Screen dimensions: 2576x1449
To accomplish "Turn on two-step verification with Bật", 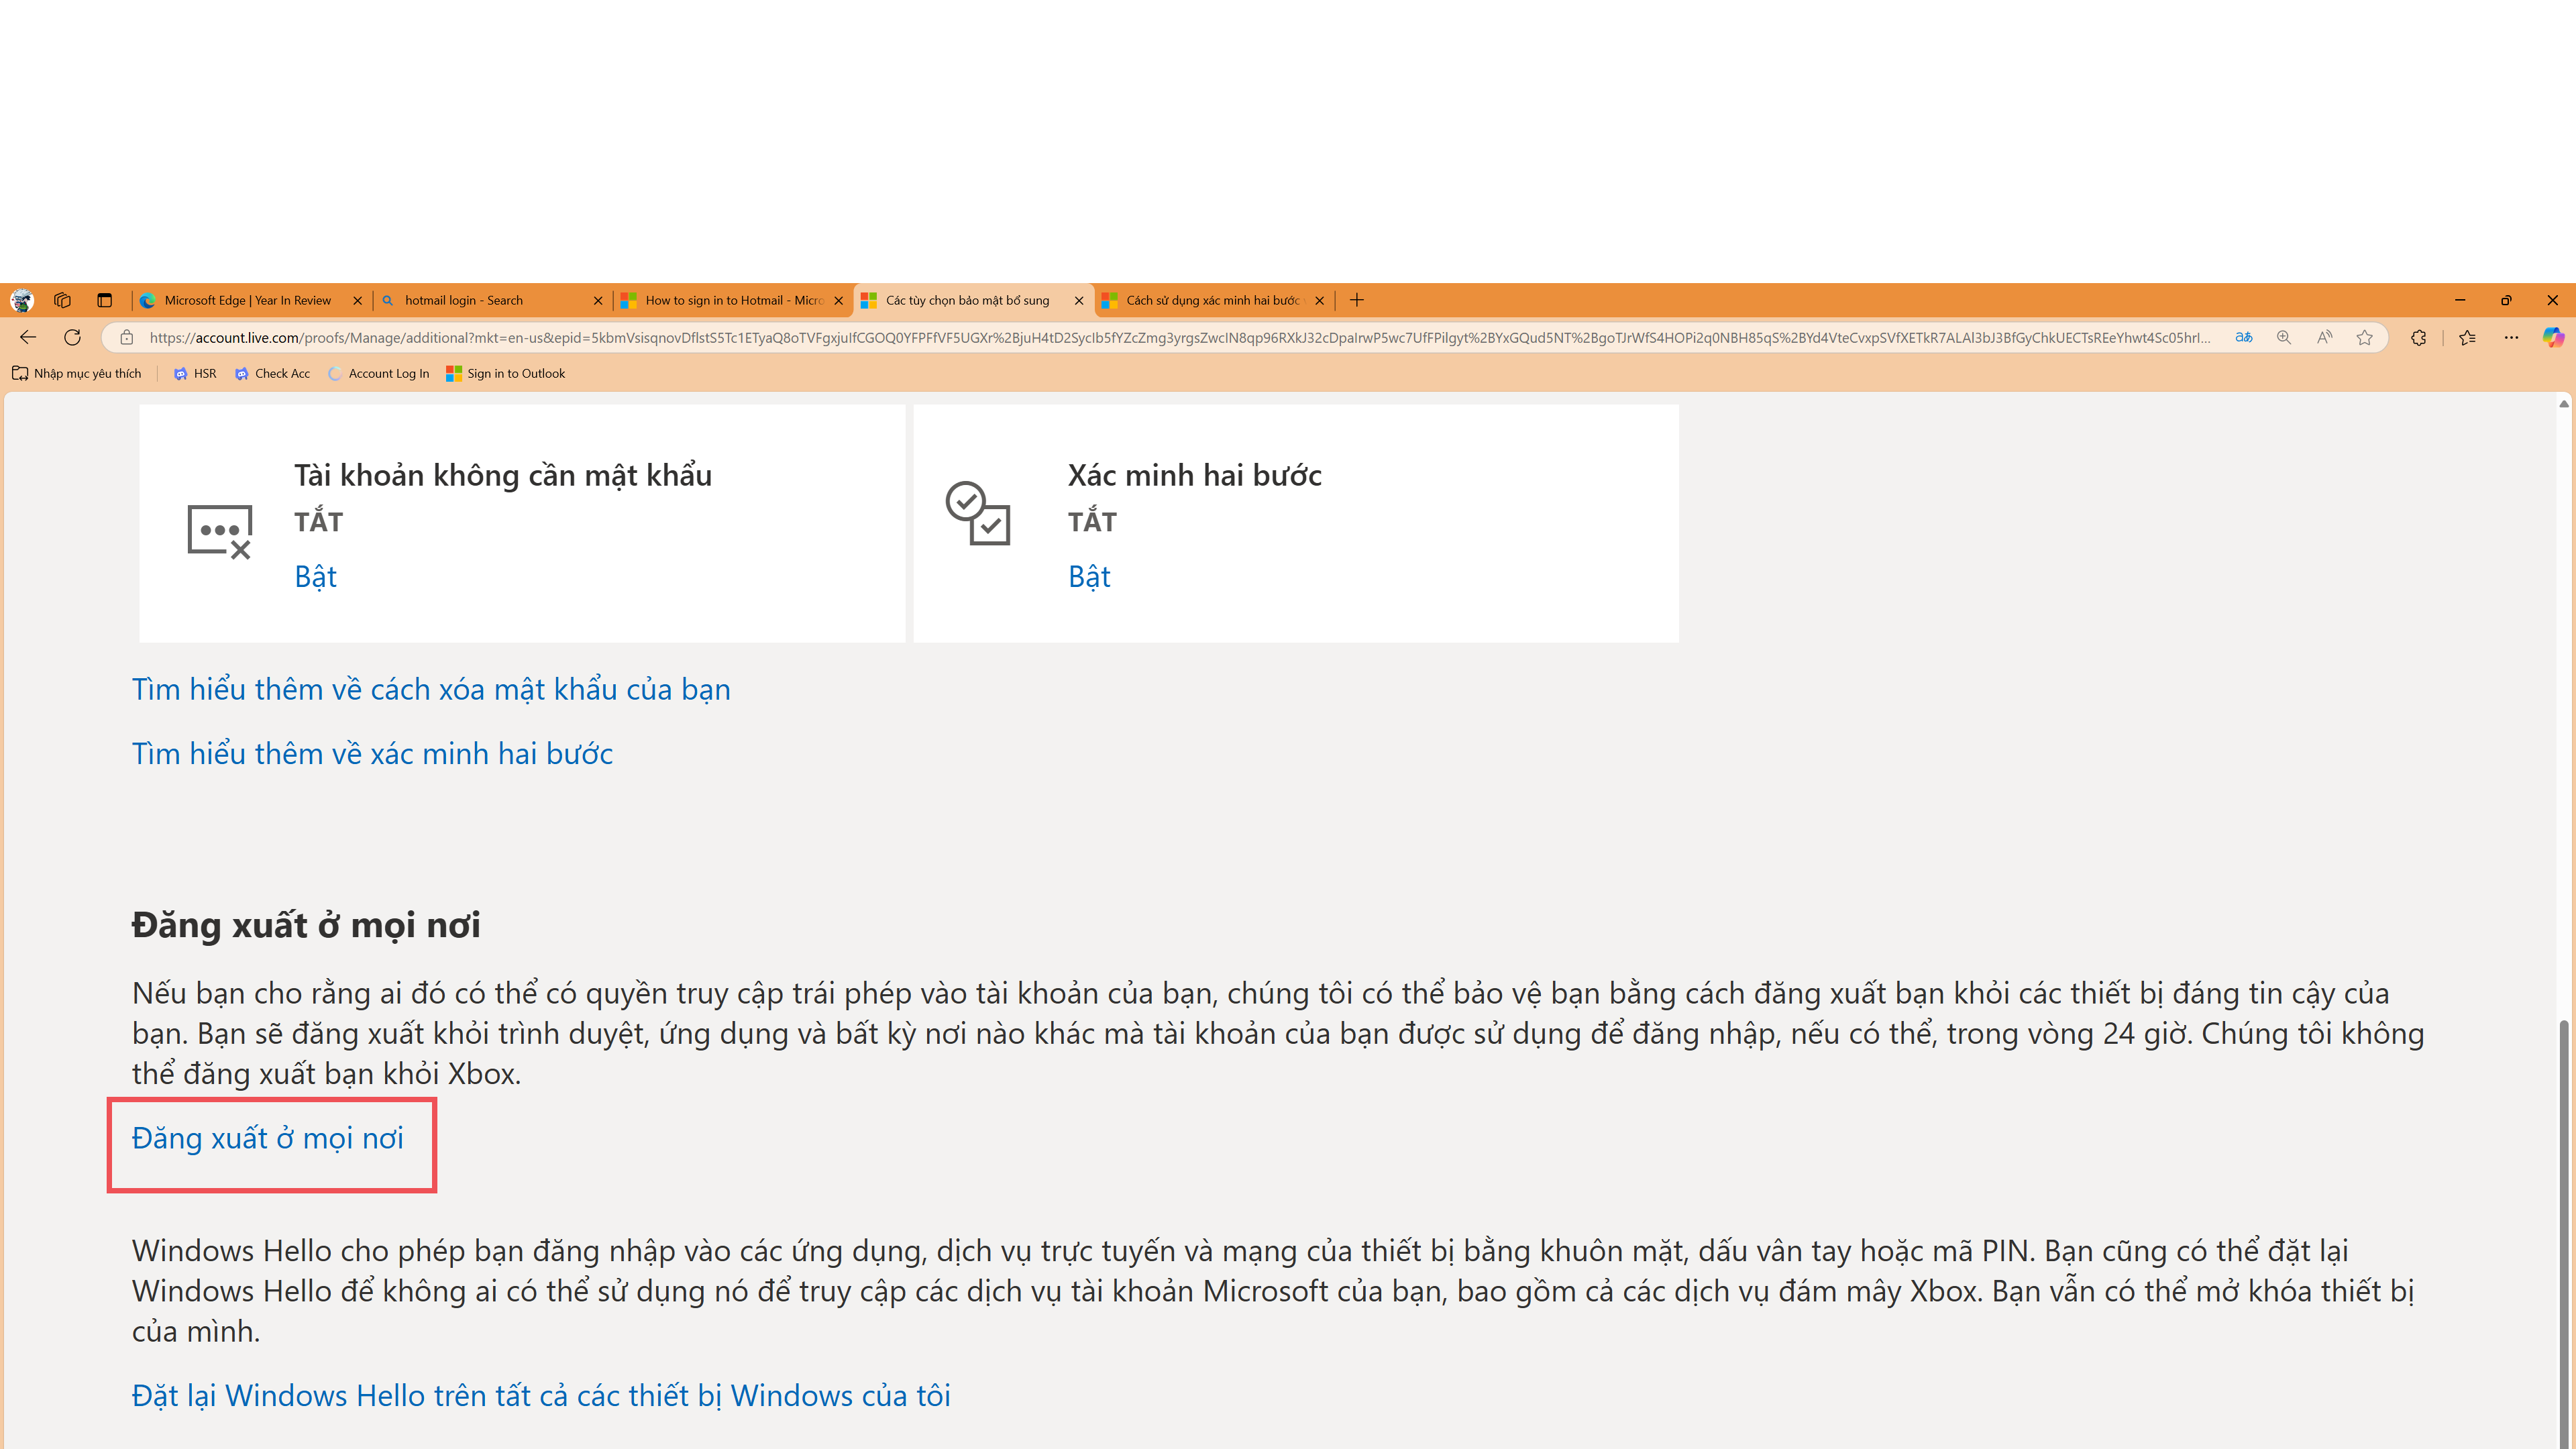I will coord(1089,577).
